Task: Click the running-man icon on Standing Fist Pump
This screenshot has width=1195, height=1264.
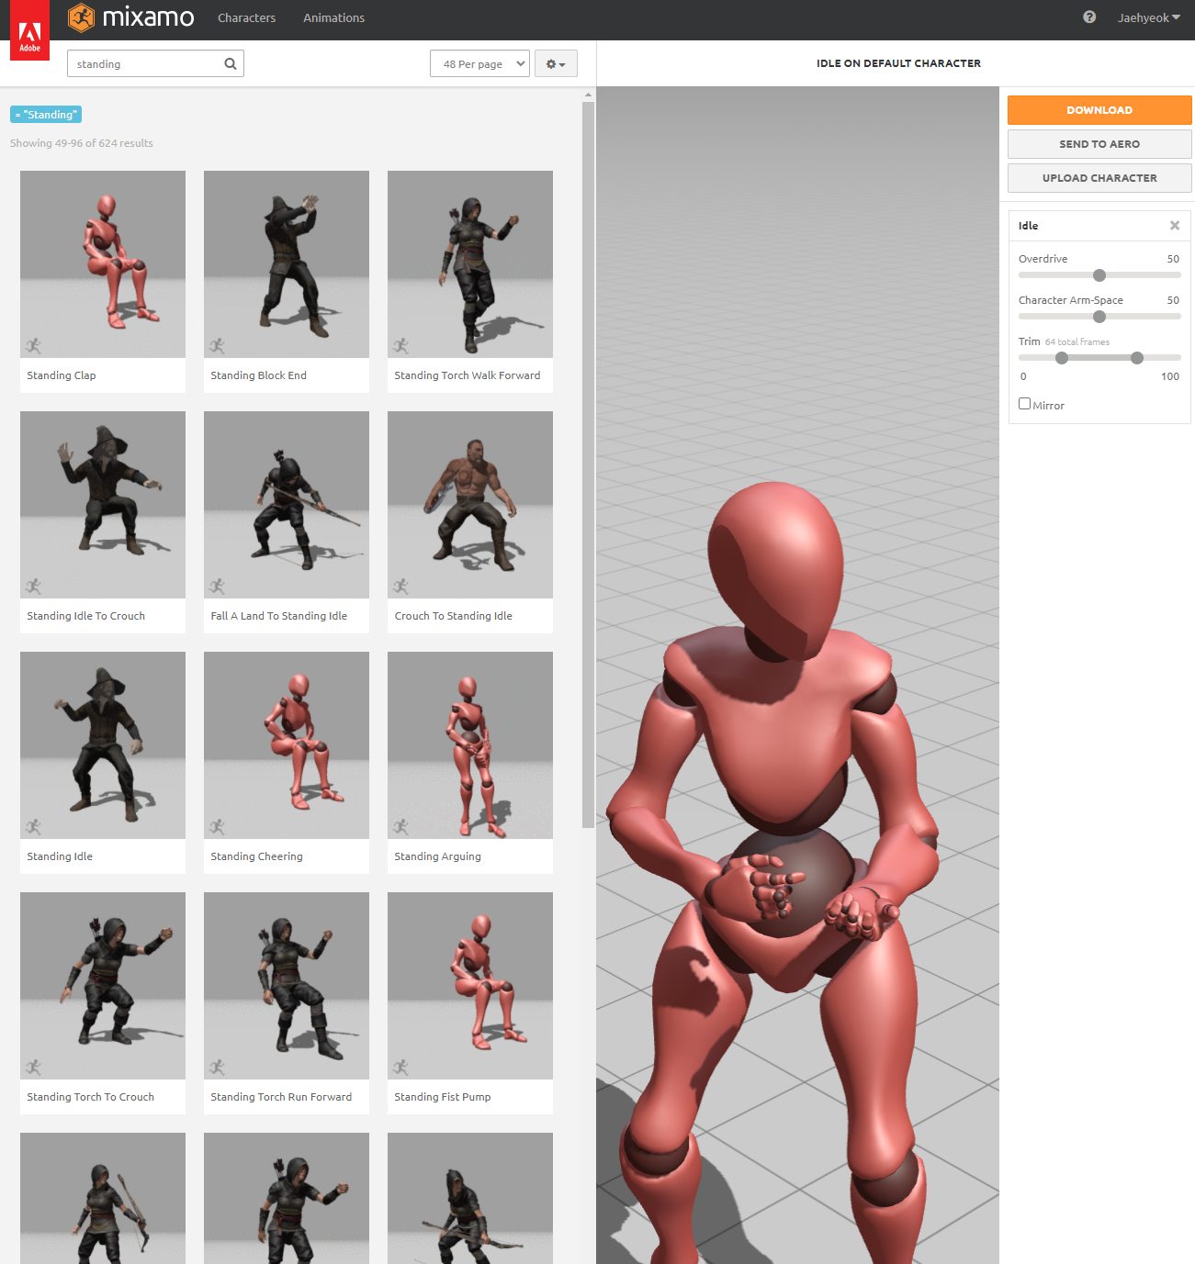Action: (x=401, y=1068)
